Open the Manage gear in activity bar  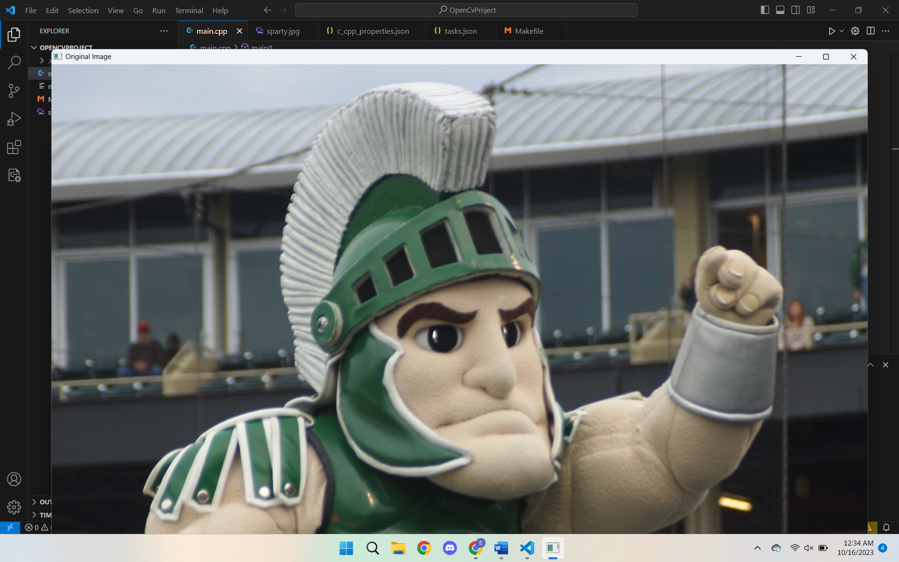pyautogui.click(x=14, y=507)
